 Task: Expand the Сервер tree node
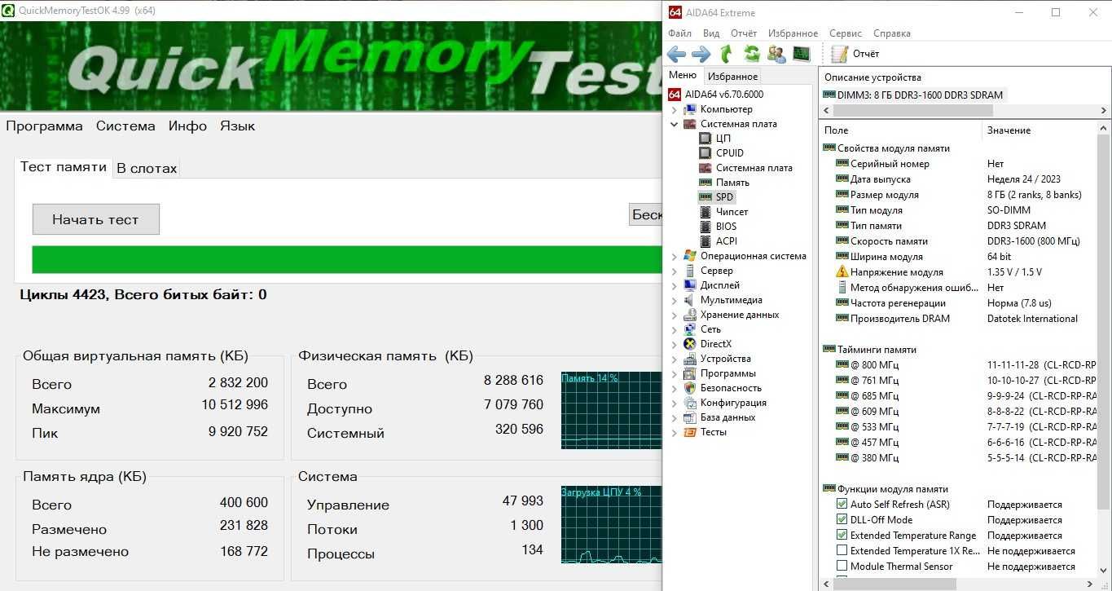(x=674, y=271)
